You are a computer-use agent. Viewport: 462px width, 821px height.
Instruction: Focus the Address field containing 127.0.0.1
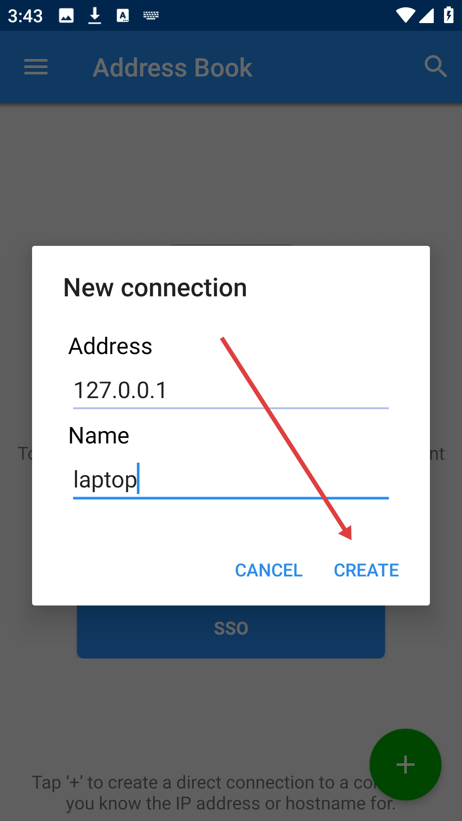point(231,390)
